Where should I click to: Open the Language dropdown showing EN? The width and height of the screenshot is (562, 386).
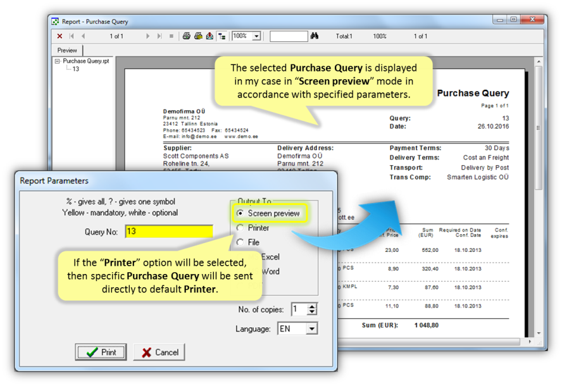311,329
